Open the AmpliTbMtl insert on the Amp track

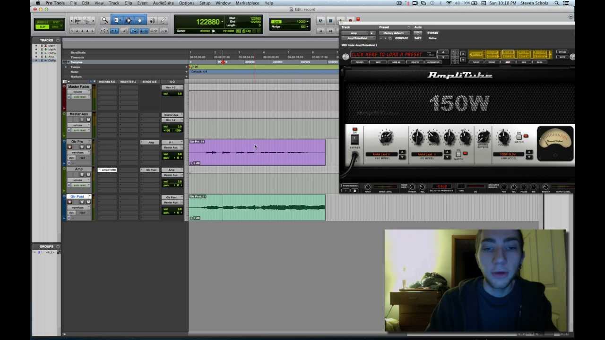(x=108, y=170)
